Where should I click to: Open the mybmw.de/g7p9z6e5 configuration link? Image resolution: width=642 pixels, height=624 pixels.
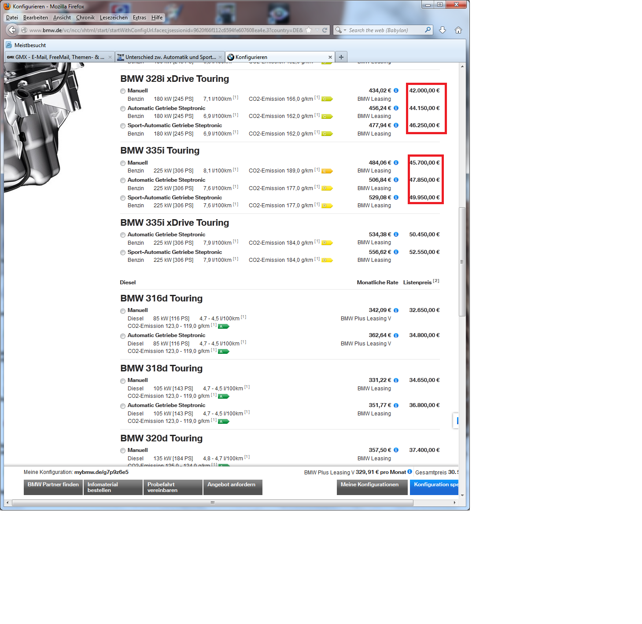point(101,472)
